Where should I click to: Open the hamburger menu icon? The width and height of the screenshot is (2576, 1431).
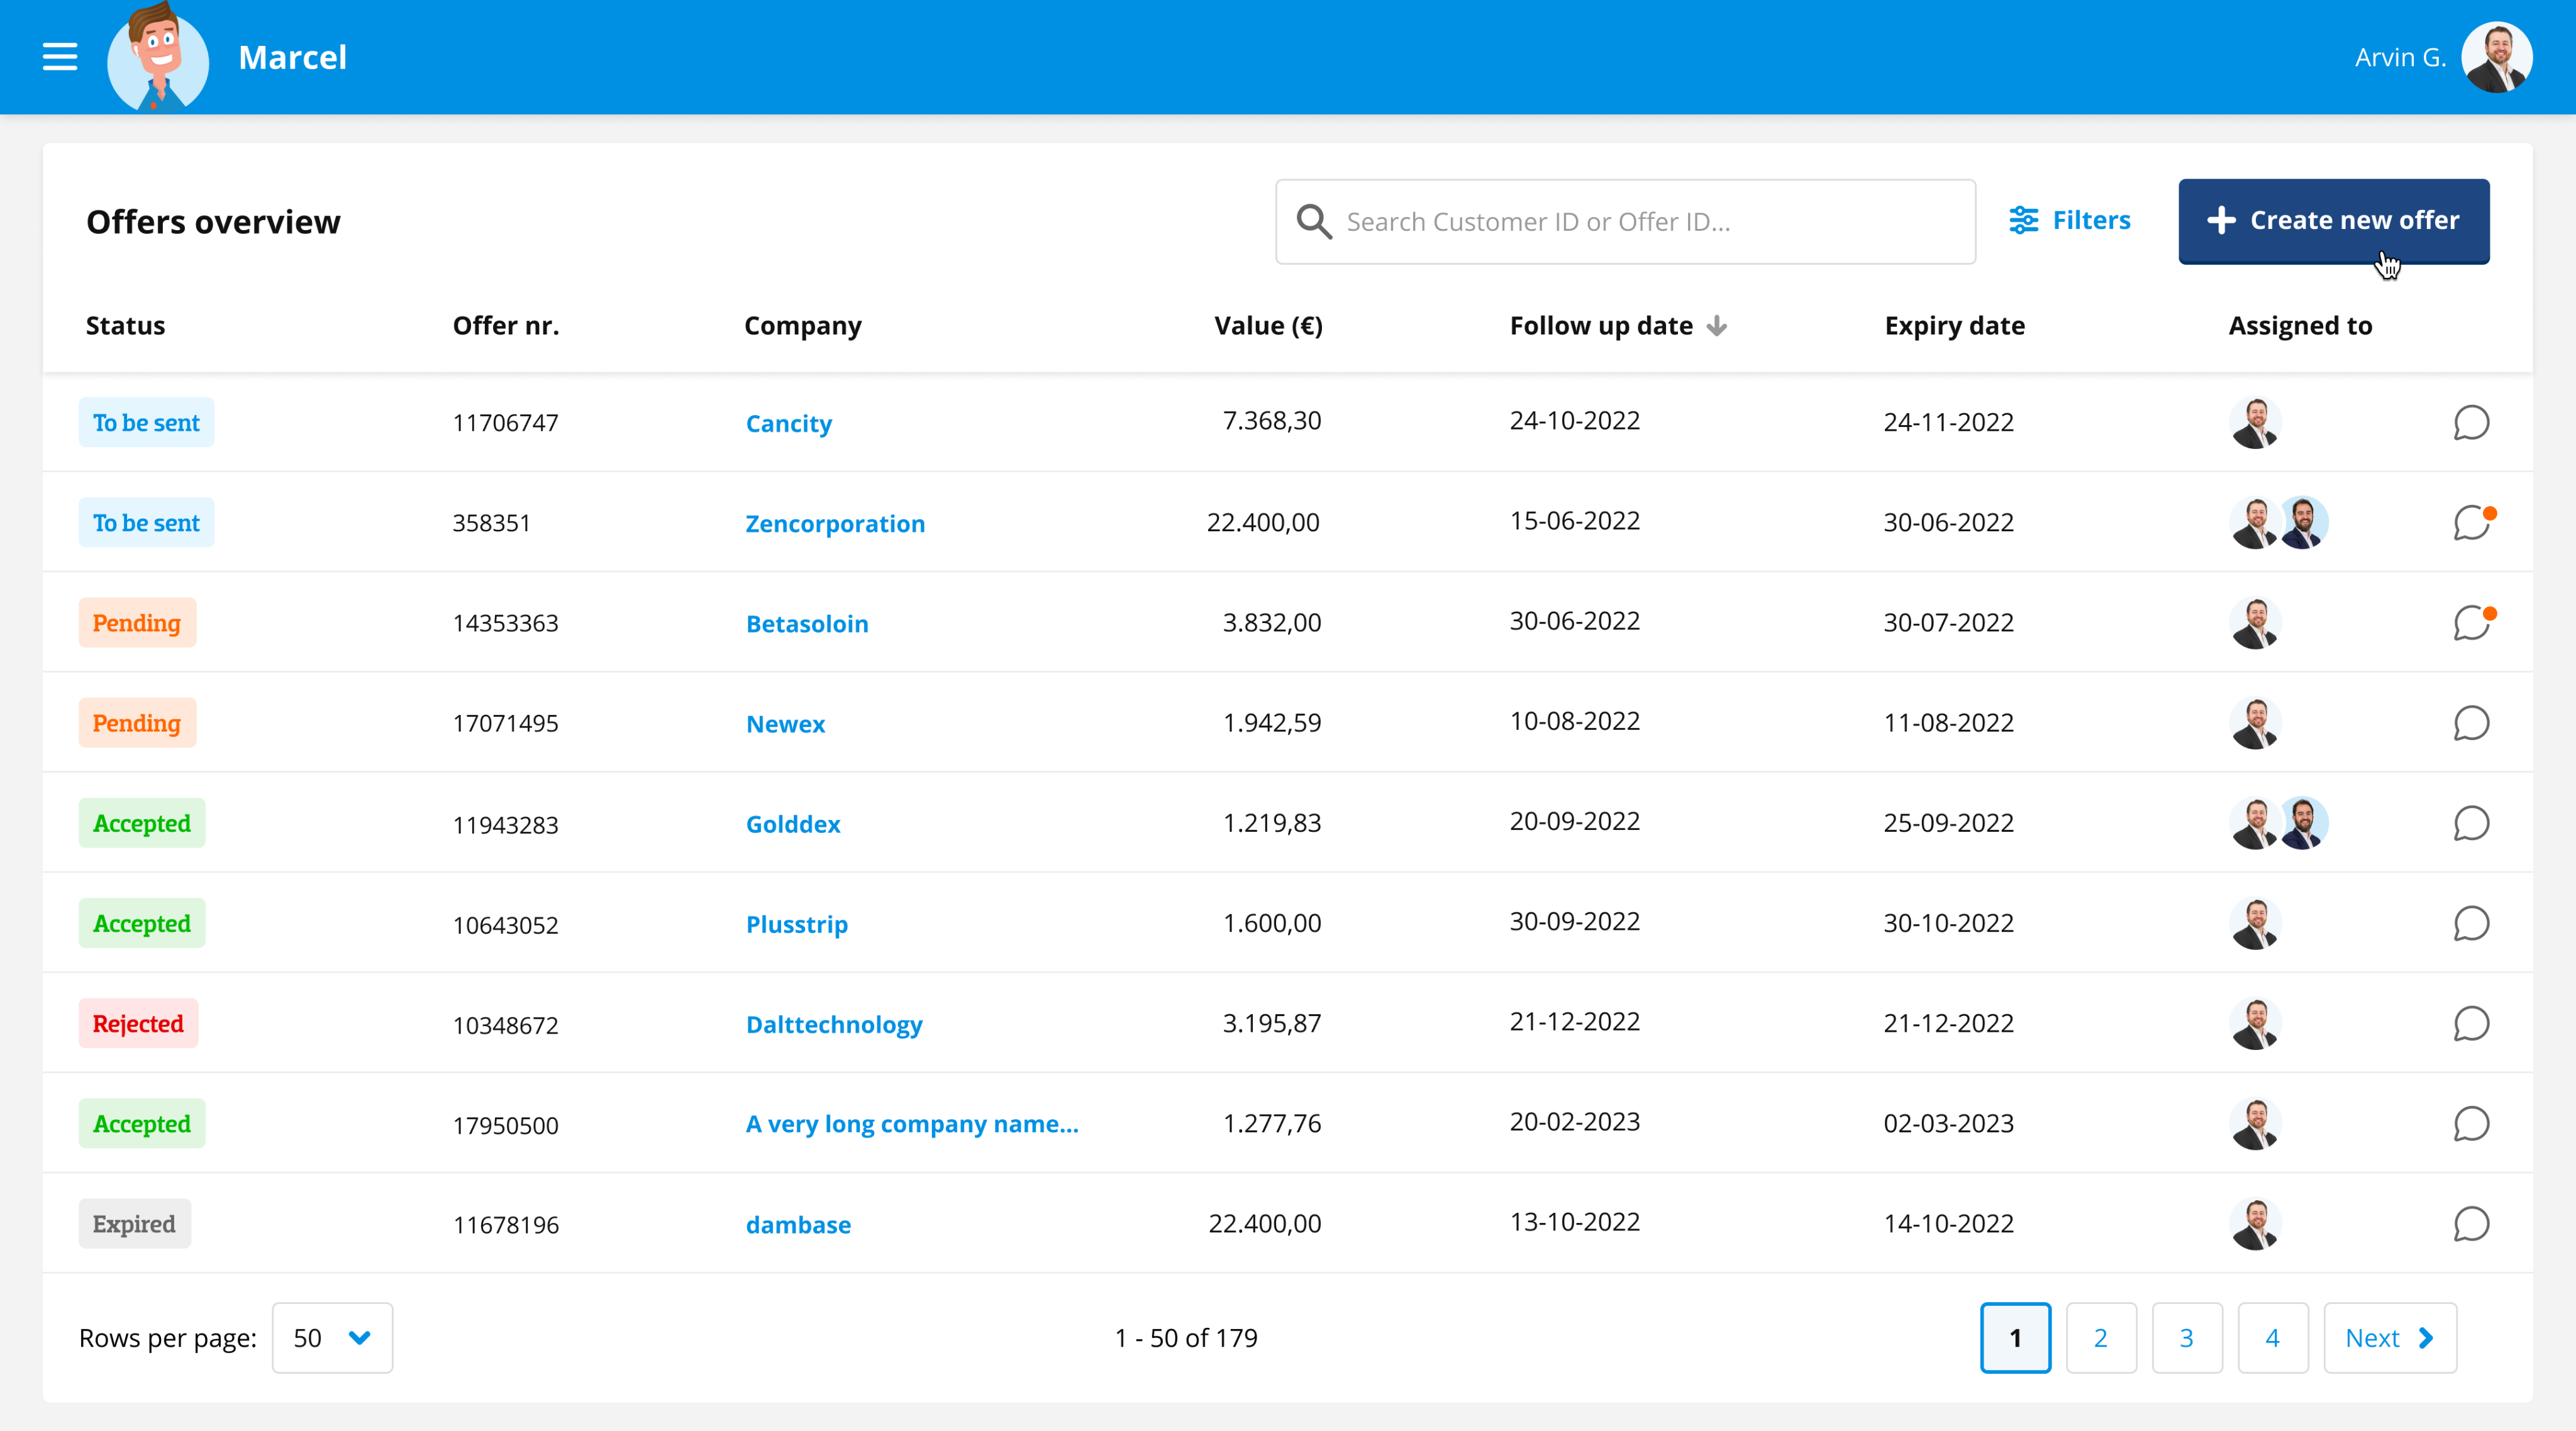[60, 57]
